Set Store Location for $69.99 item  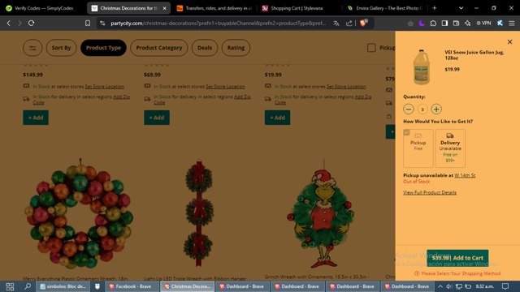point(225,87)
